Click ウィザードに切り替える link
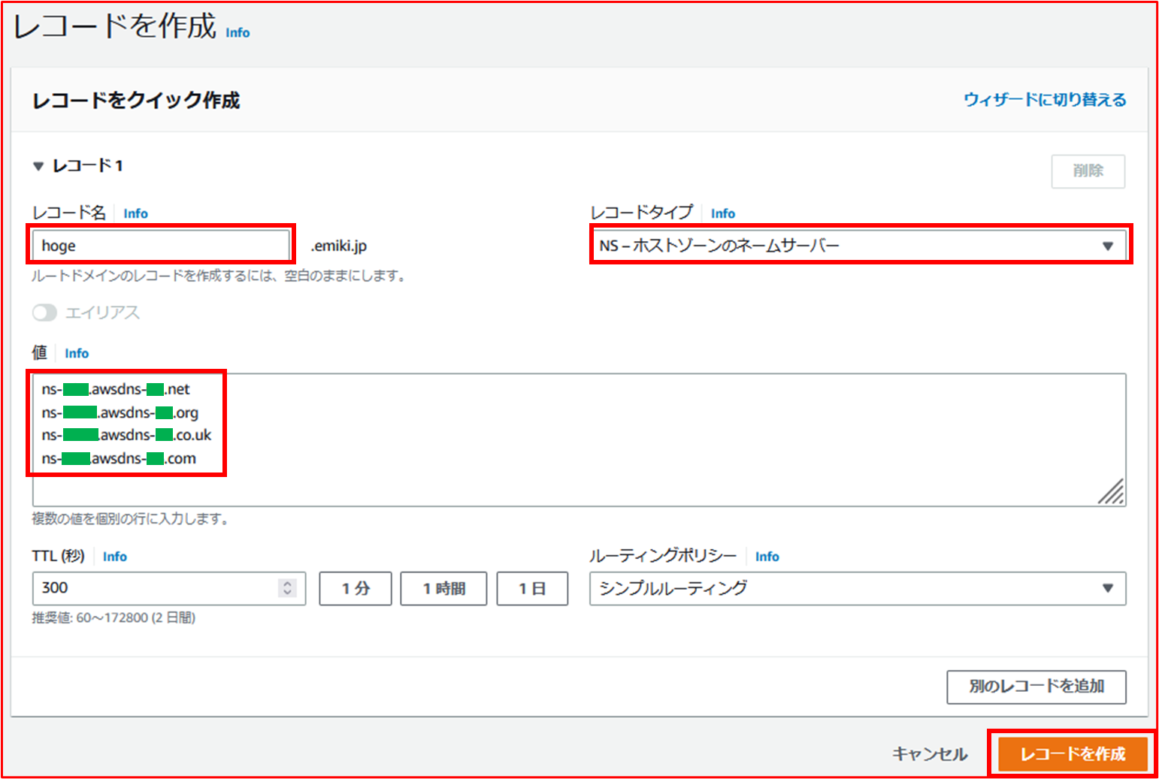This screenshot has height=779, width=1159. (1045, 100)
